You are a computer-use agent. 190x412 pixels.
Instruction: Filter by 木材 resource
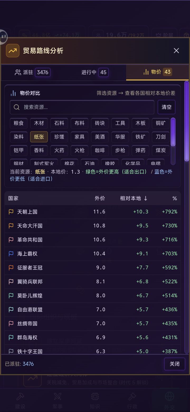pyautogui.click(x=39, y=123)
